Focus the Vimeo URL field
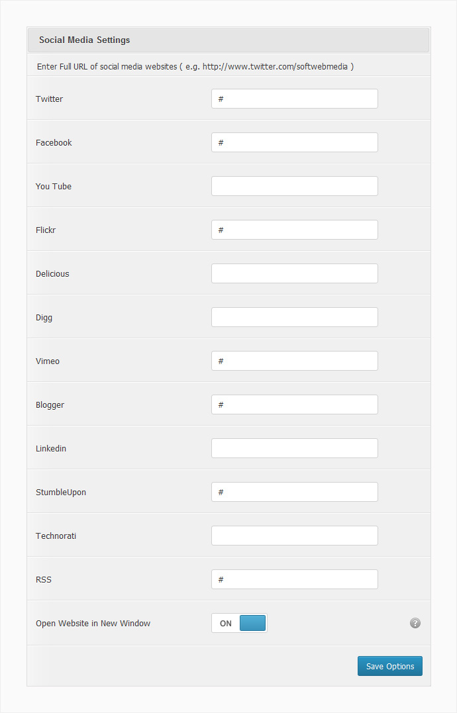Image resolution: width=457 pixels, height=713 pixels. coord(295,361)
